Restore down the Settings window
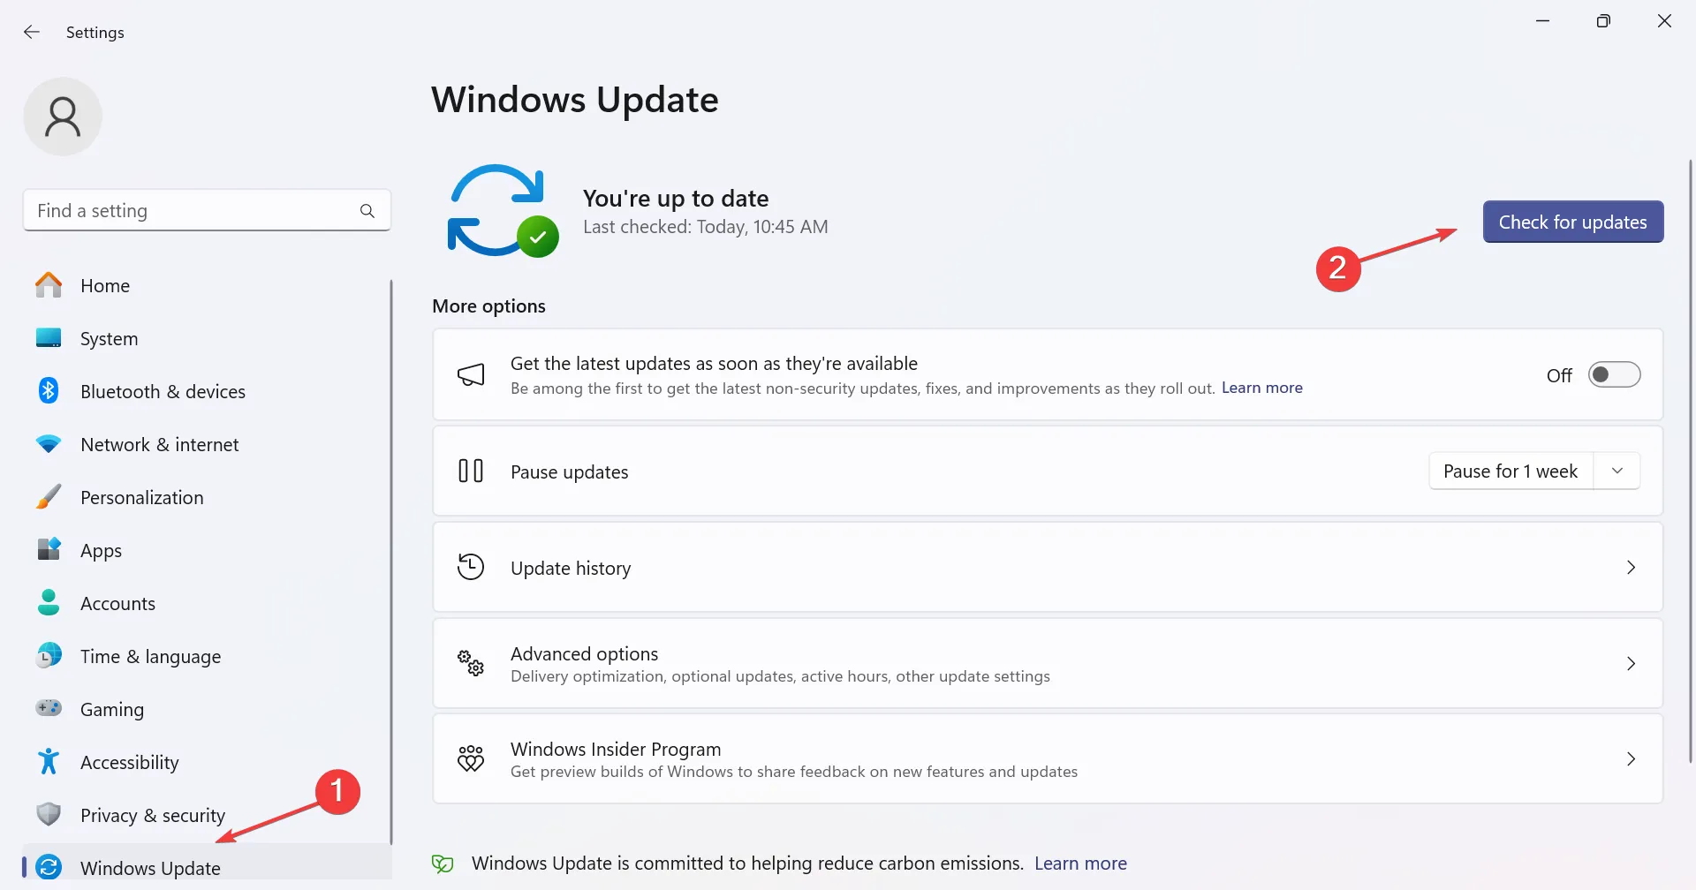Viewport: 1696px width, 890px height. click(1603, 21)
